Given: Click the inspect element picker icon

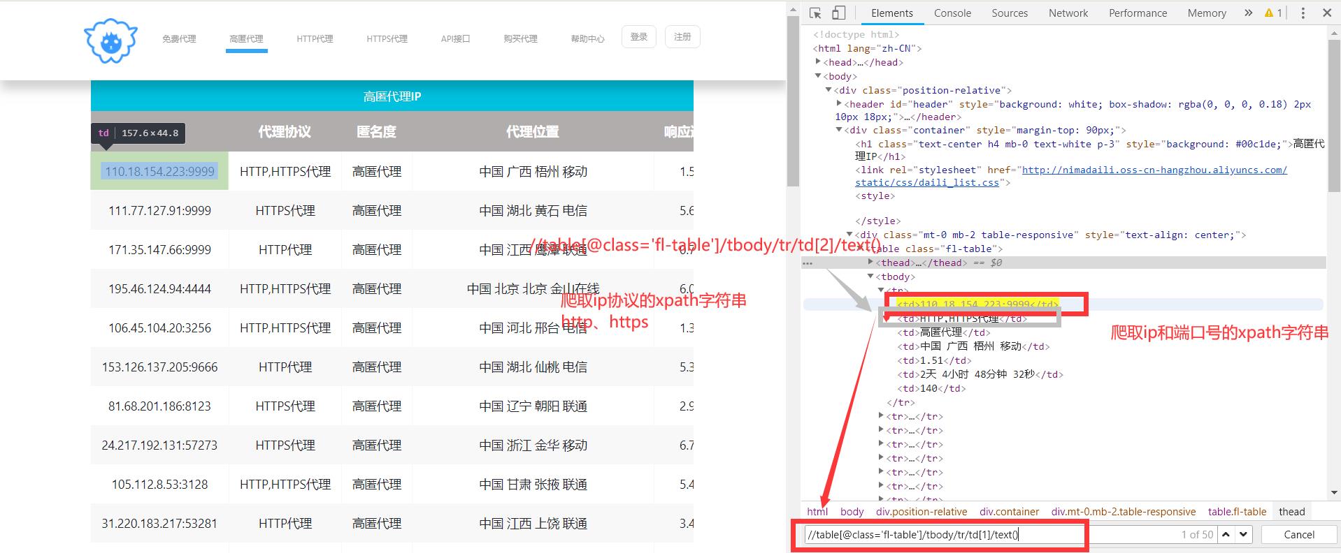Looking at the screenshot, I should pos(815,13).
